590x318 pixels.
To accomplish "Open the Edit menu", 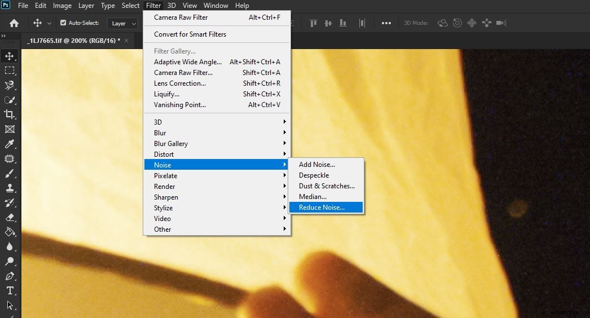I will [x=41, y=6].
